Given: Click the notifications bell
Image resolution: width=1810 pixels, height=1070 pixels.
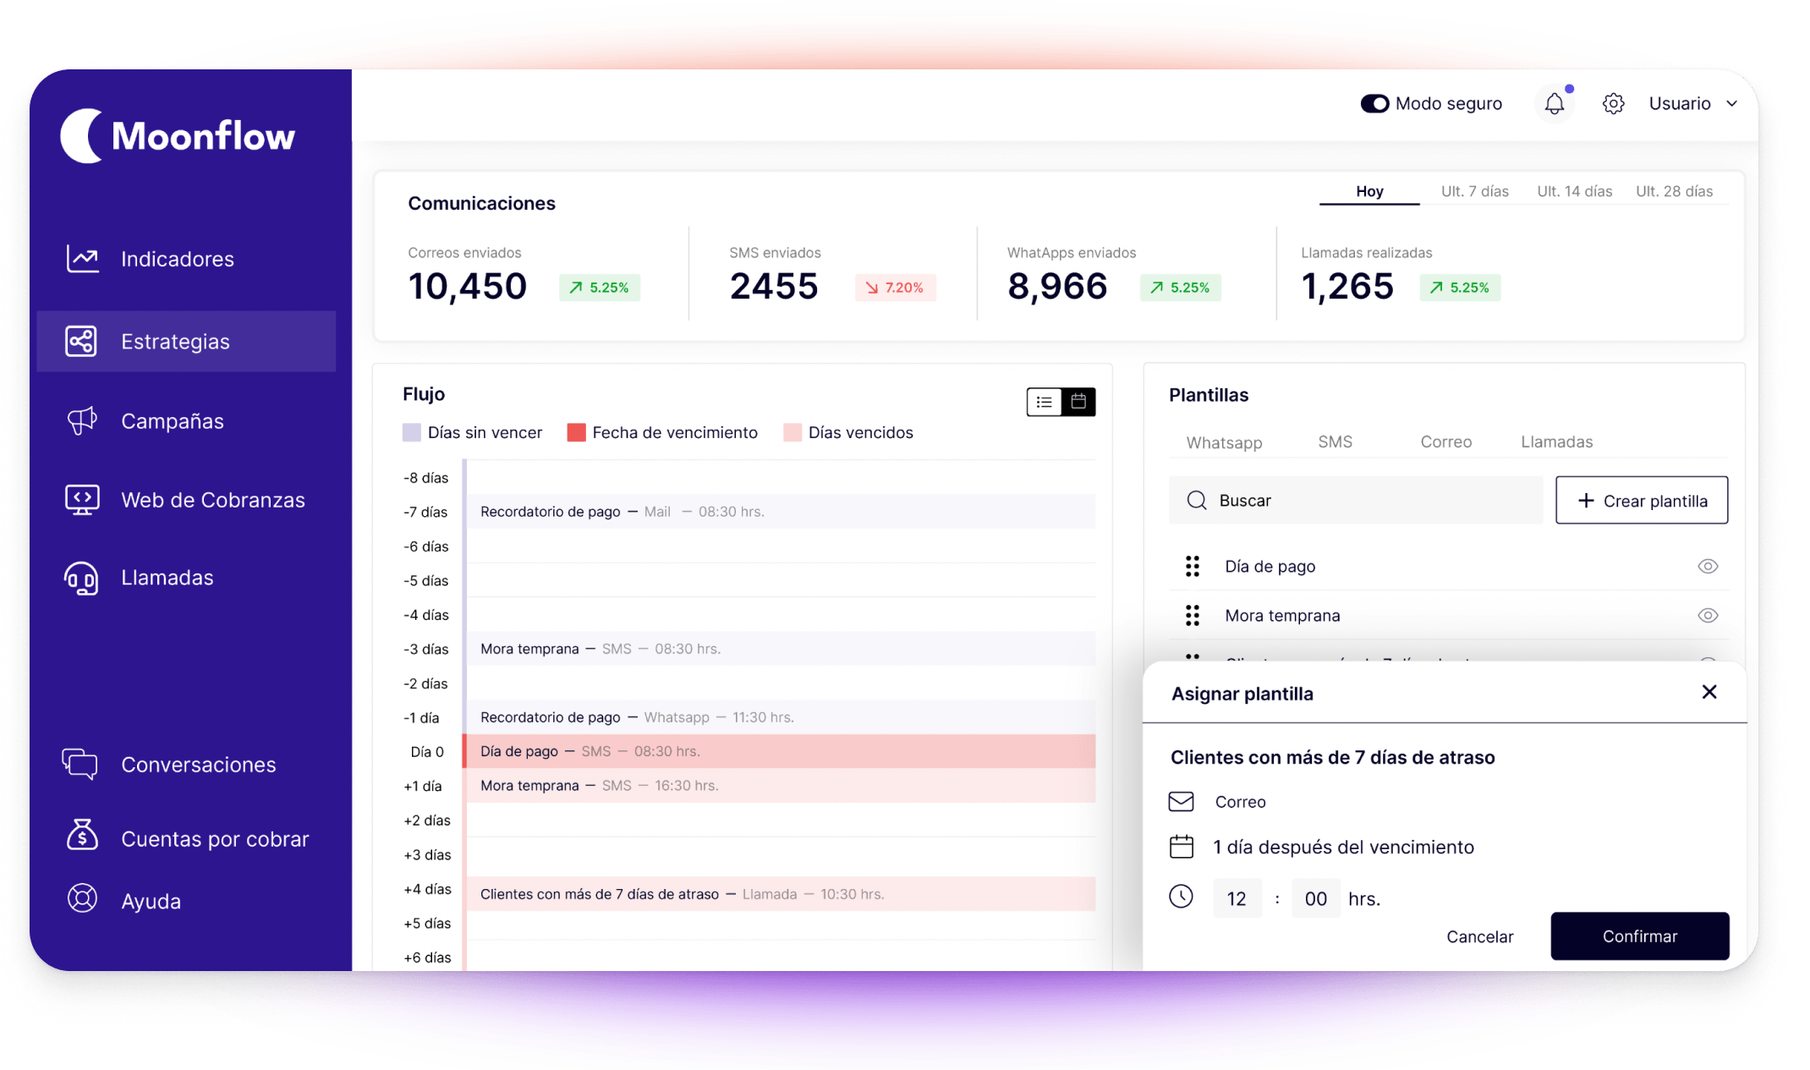Looking at the screenshot, I should point(1555,103).
